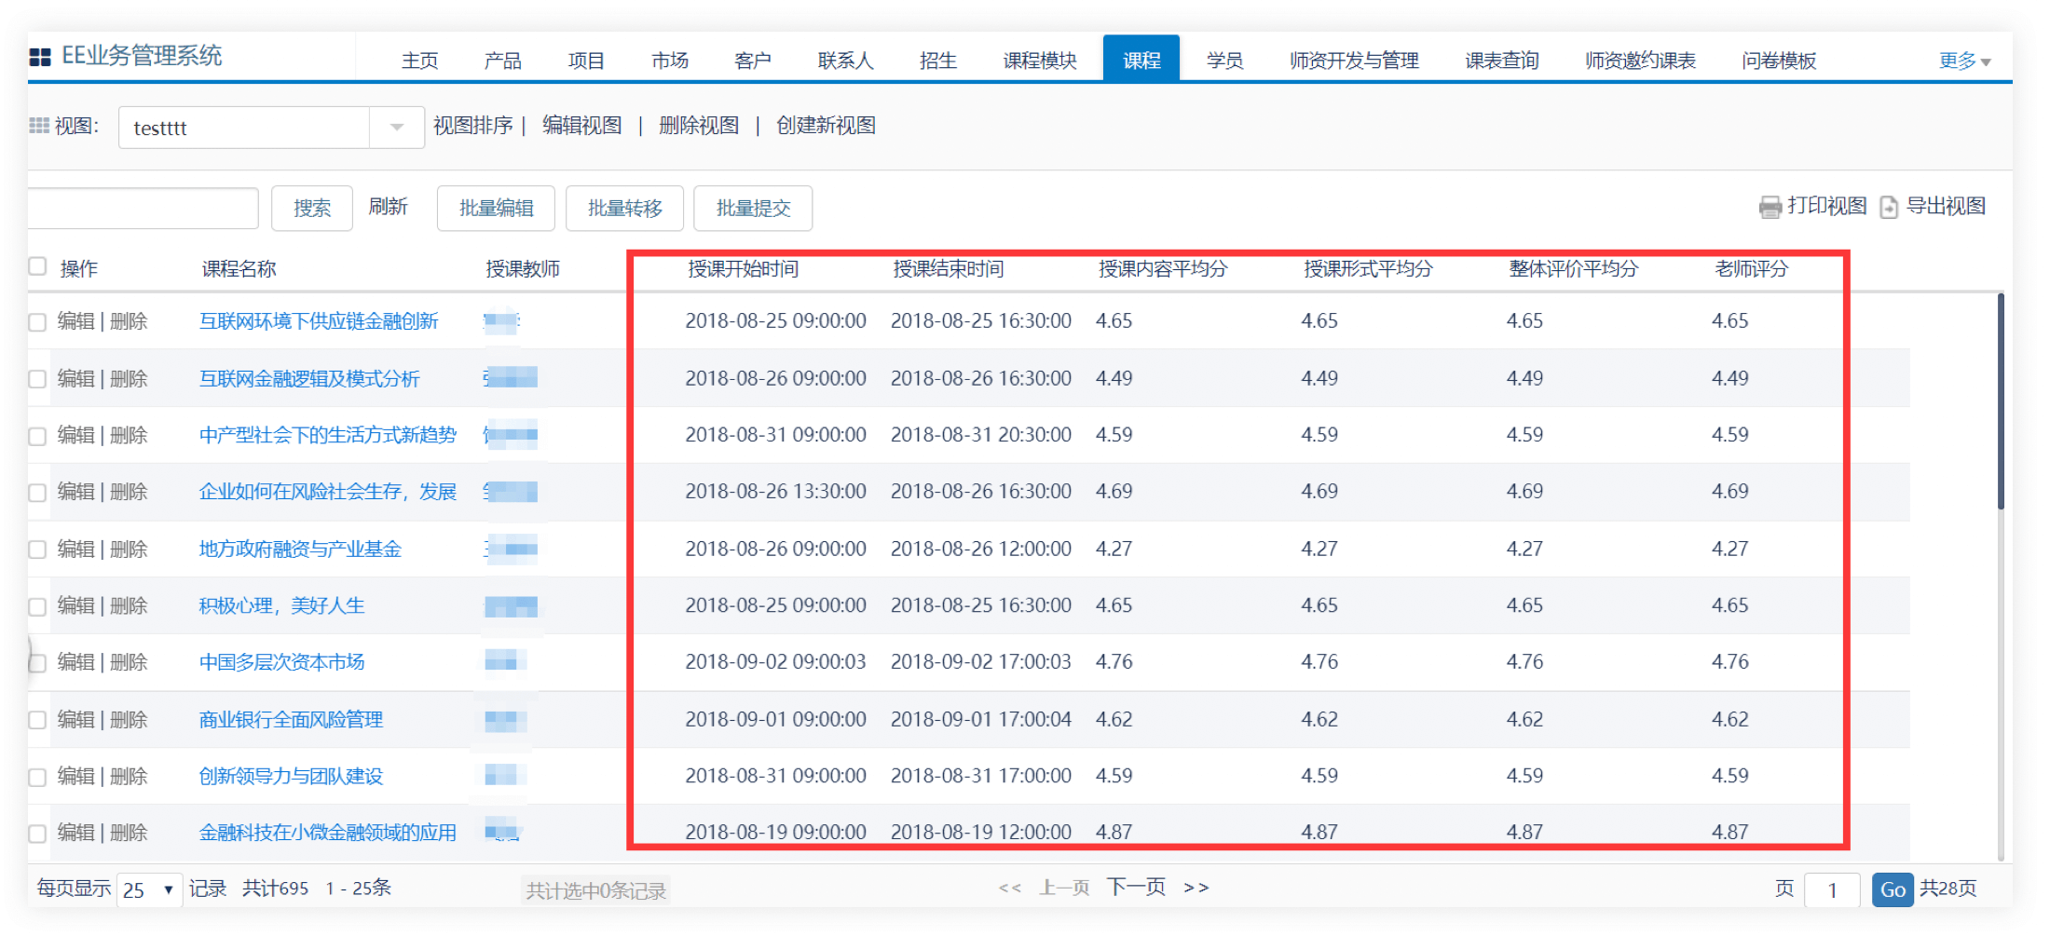The height and width of the screenshot is (950, 2050).
Task: Switch to the 招生 tab
Action: [x=938, y=61]
